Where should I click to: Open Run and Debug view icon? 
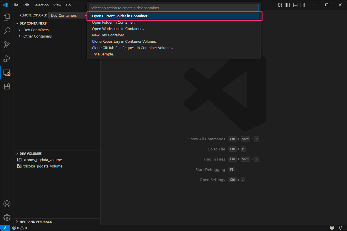pos(7,59)
